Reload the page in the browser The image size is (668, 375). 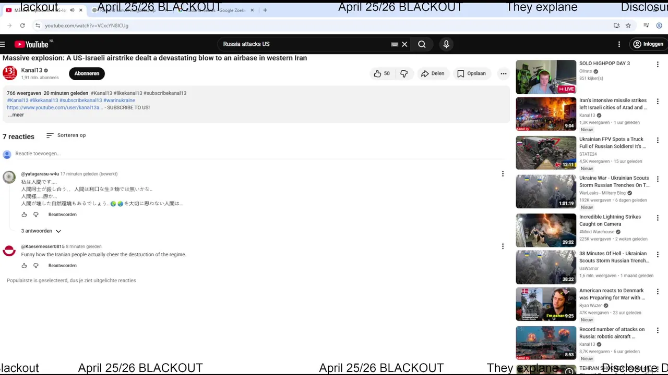point(22,26)
